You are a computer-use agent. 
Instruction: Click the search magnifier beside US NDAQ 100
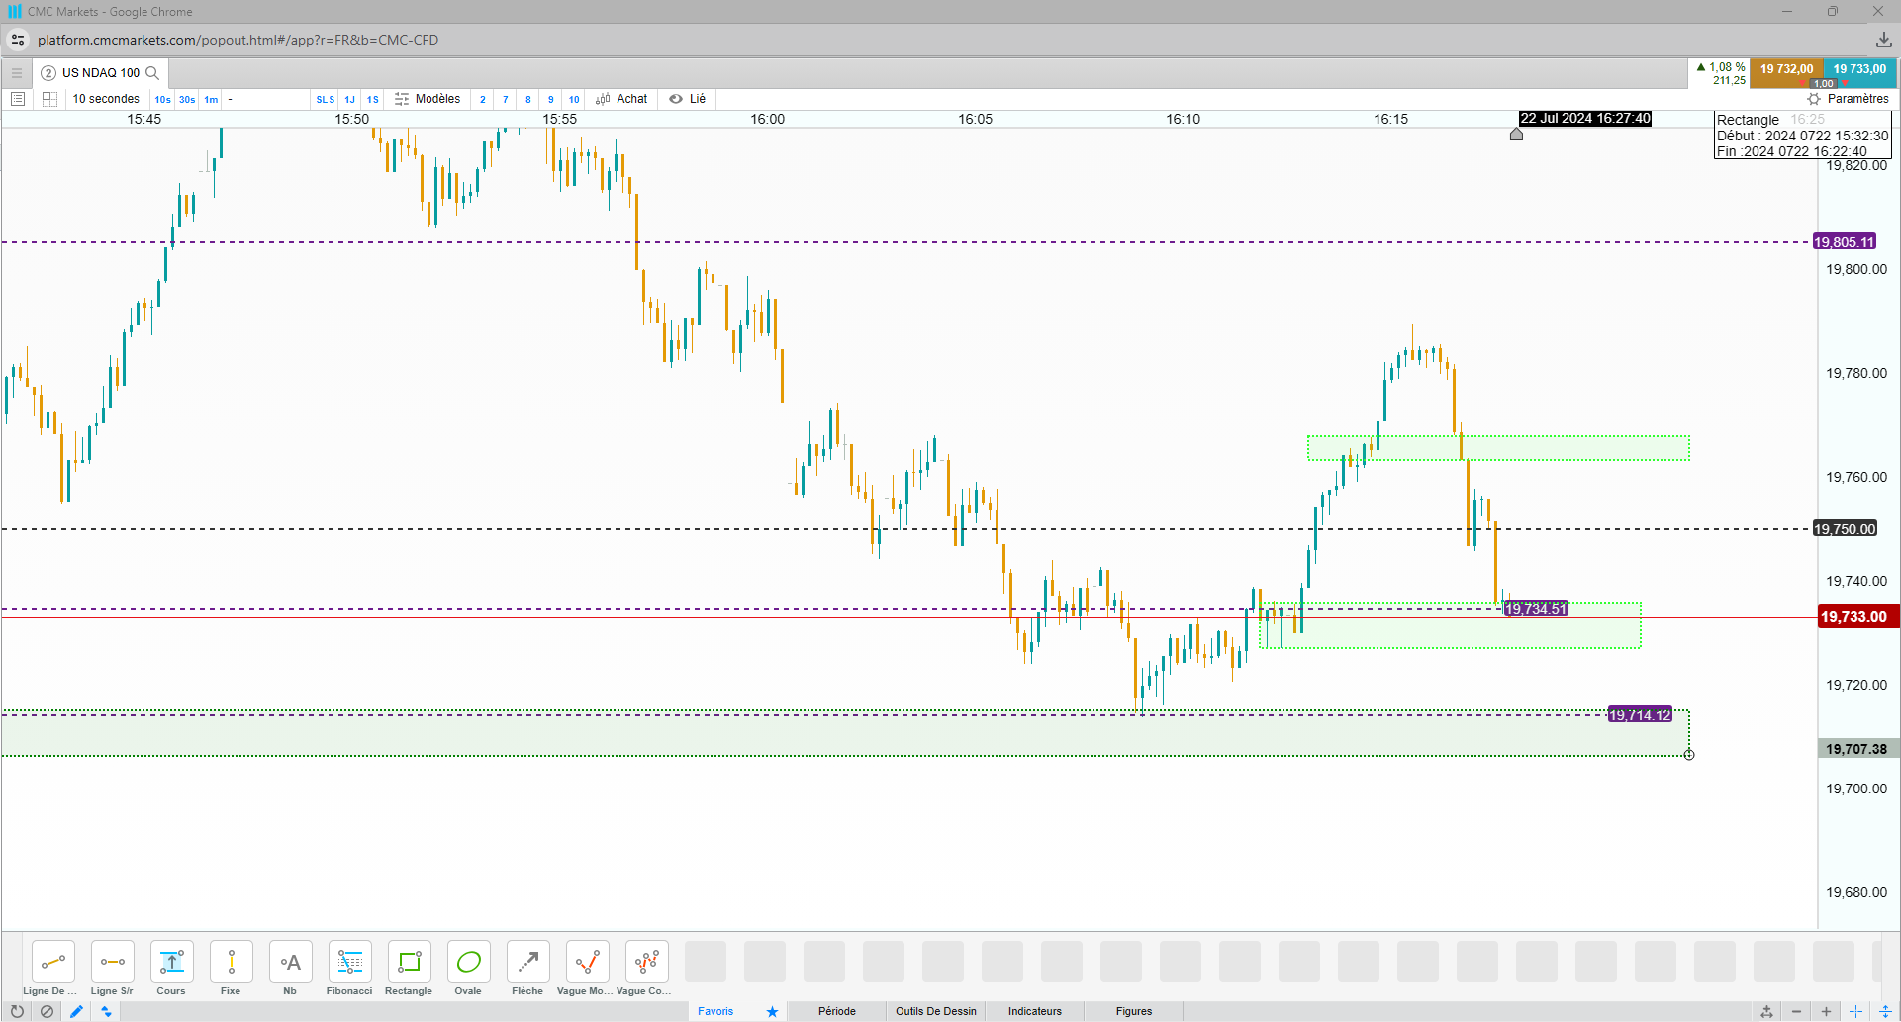[x=152, y=73]
